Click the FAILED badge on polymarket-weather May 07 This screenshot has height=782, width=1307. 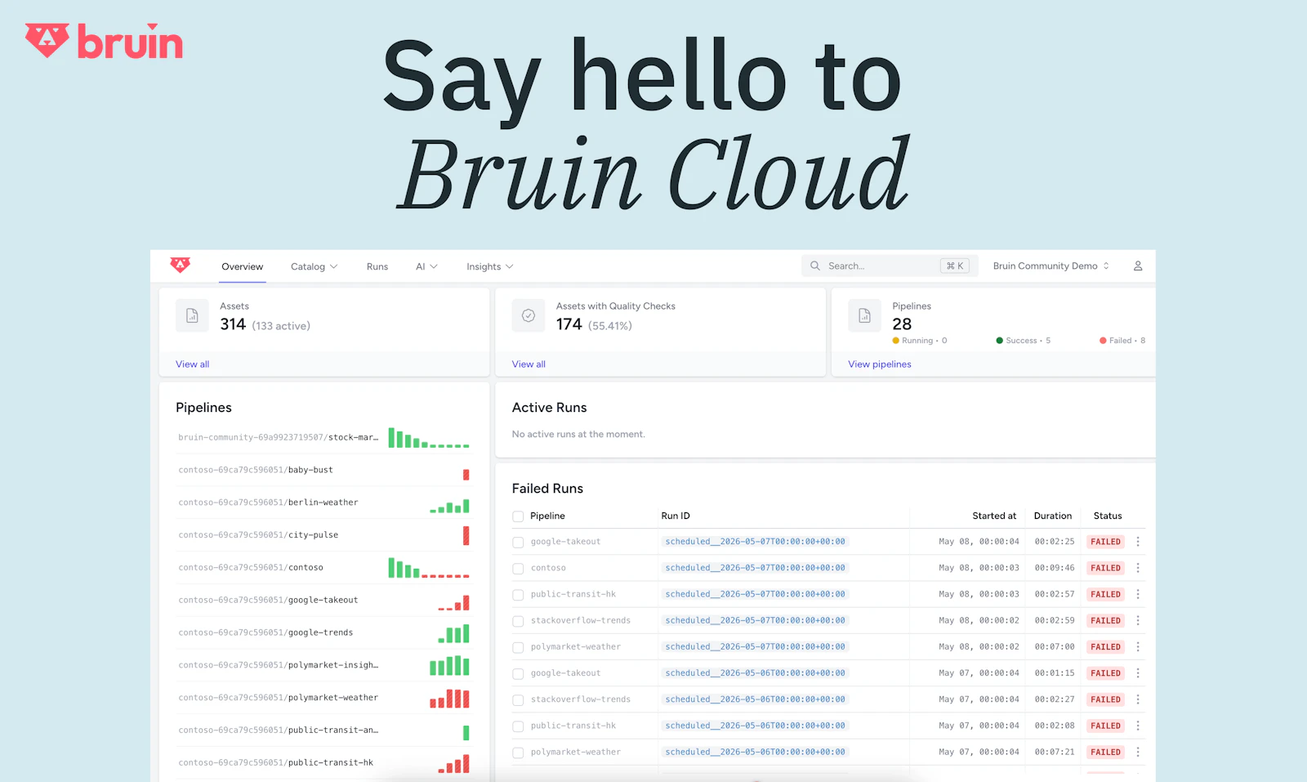[x=1105, y=752]
